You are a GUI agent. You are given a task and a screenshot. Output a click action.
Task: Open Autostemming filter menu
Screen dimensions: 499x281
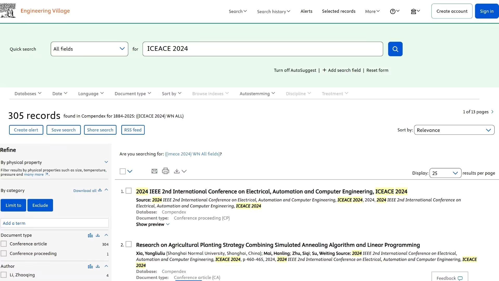click(x=257, y=93)
